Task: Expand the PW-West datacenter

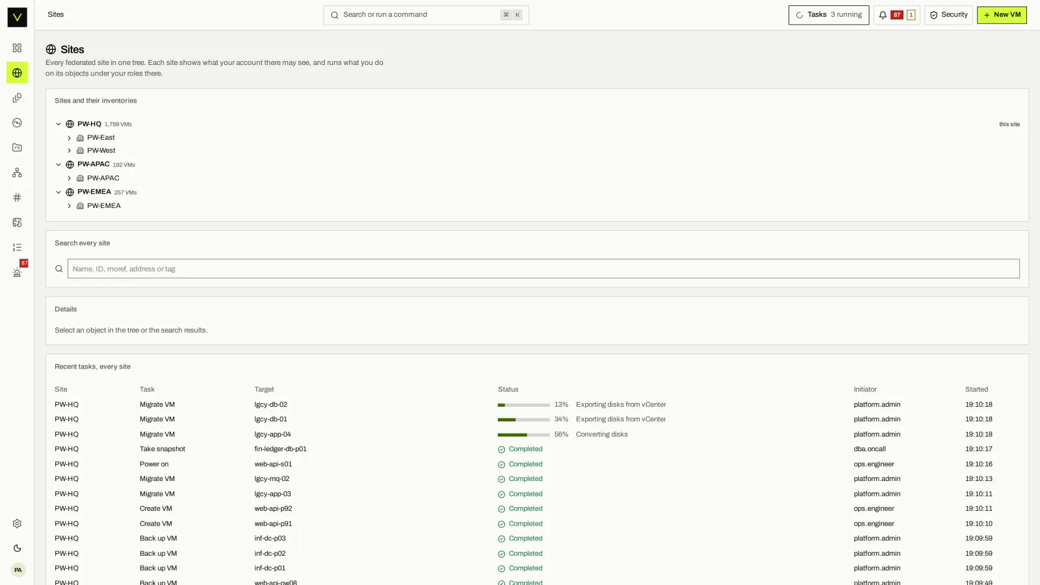Action: click(69, 151)
